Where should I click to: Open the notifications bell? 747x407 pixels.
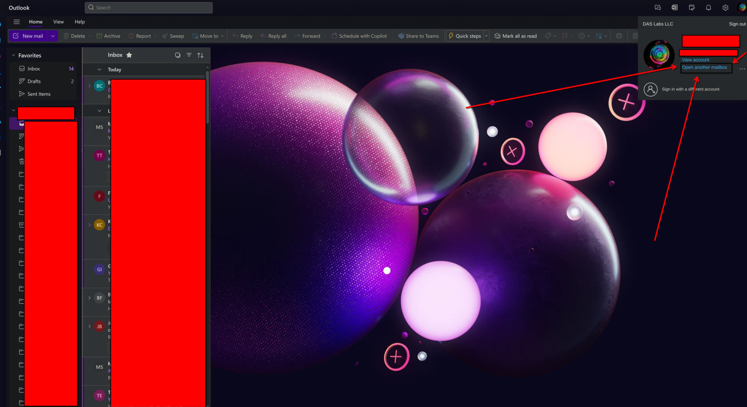(x=709, y=8)
